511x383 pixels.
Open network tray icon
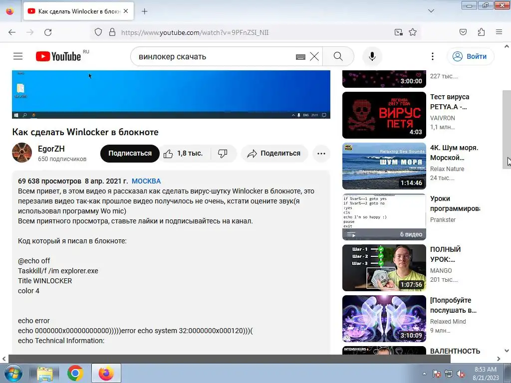(x=449, y=374)
